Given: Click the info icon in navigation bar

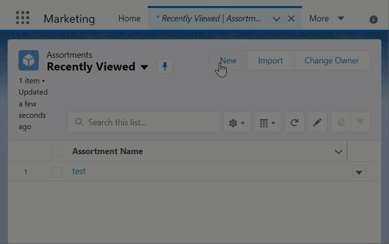Looking at the screenshot, I should (x=373, y=19).
